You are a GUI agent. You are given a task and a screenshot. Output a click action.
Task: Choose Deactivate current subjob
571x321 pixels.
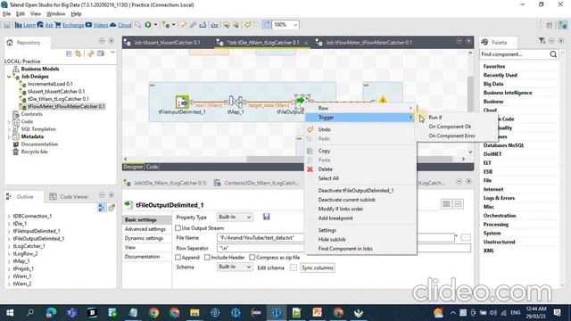(347, 200)
